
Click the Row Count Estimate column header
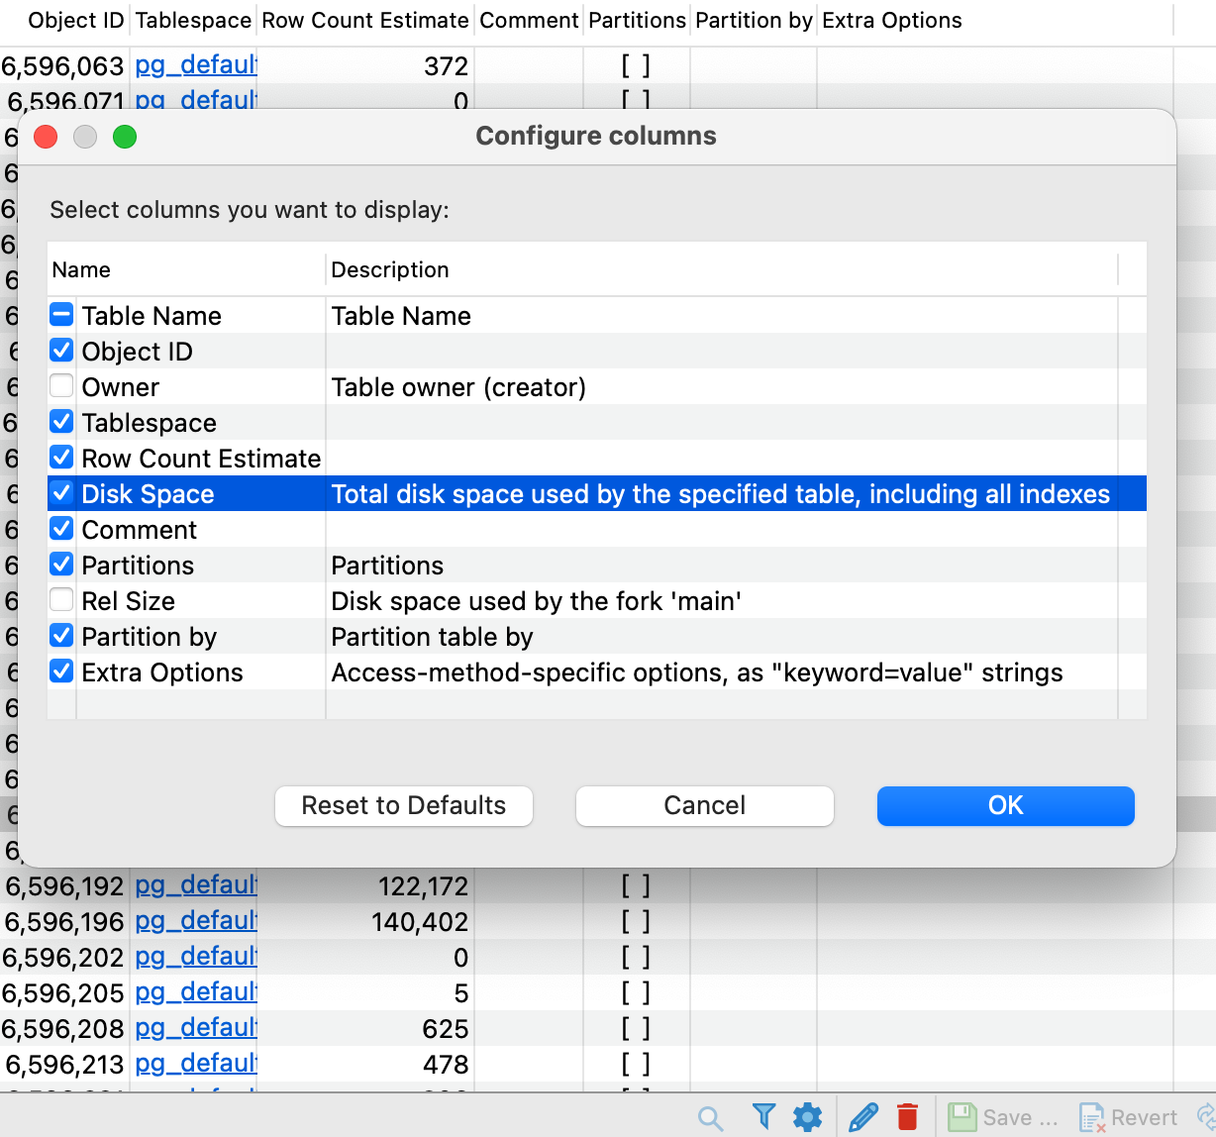(x=364, y=20)
